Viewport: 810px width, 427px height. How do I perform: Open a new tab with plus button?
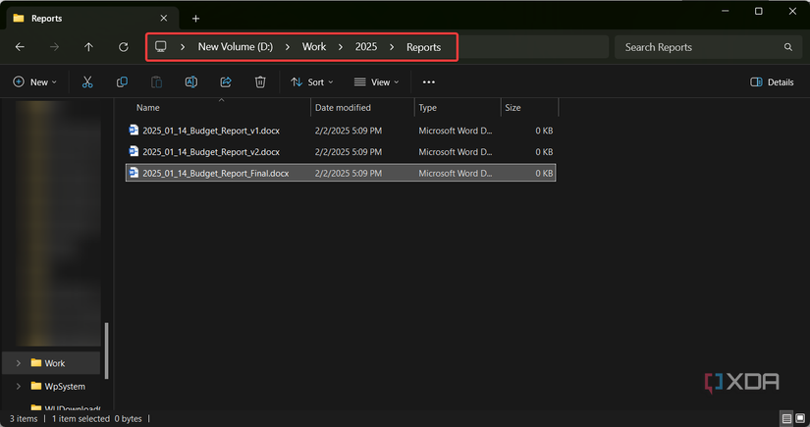[196, 18]
